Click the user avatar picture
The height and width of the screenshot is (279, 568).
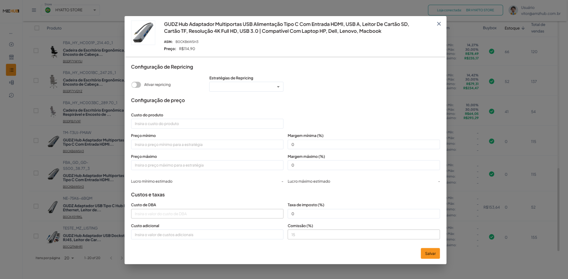pyautogui.click(x=513, y=10)
